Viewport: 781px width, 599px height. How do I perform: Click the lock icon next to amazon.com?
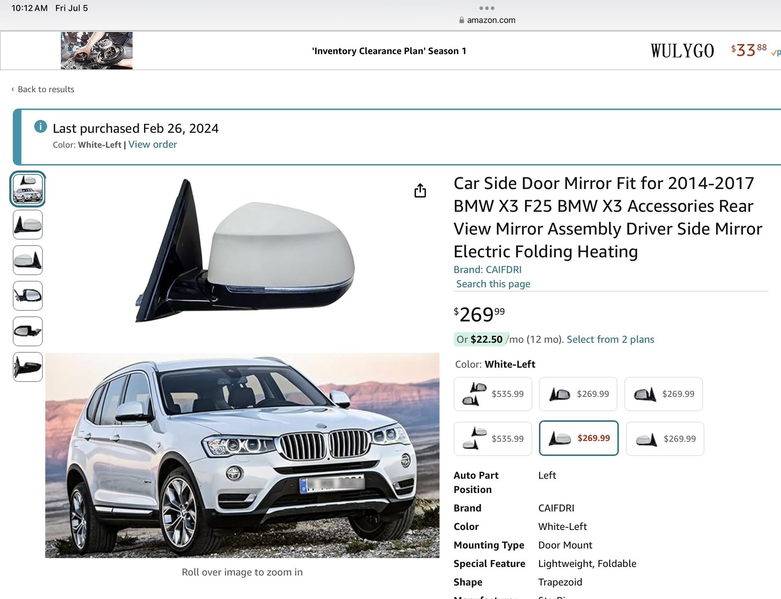pyautogui.click(x=461, y=20)
